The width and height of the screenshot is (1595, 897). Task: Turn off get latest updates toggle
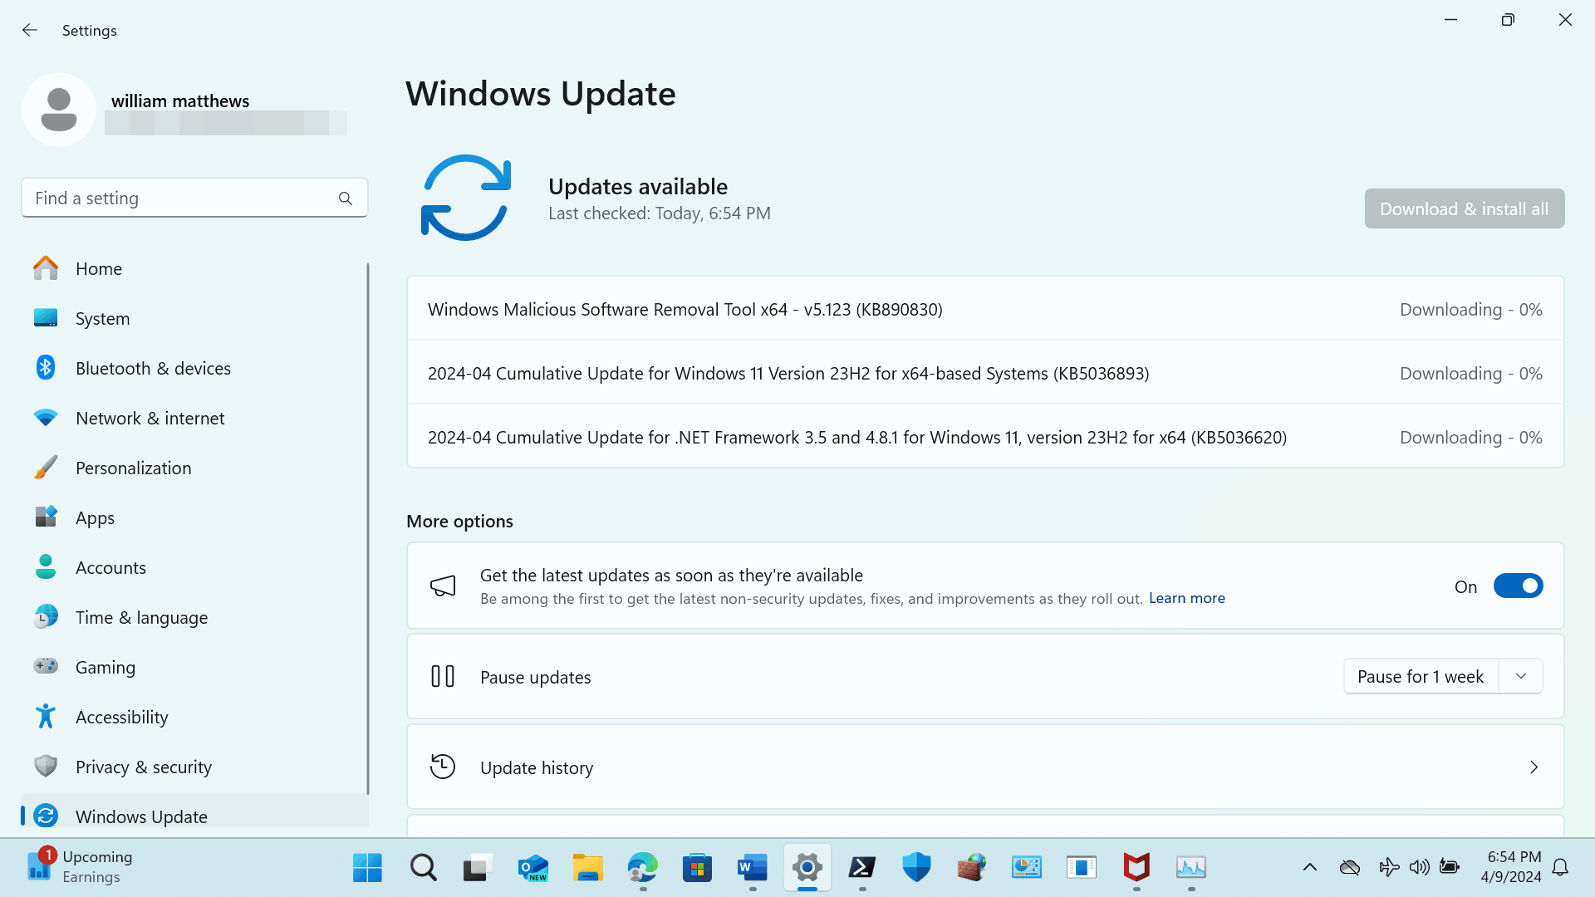[x=1518, y=586]
